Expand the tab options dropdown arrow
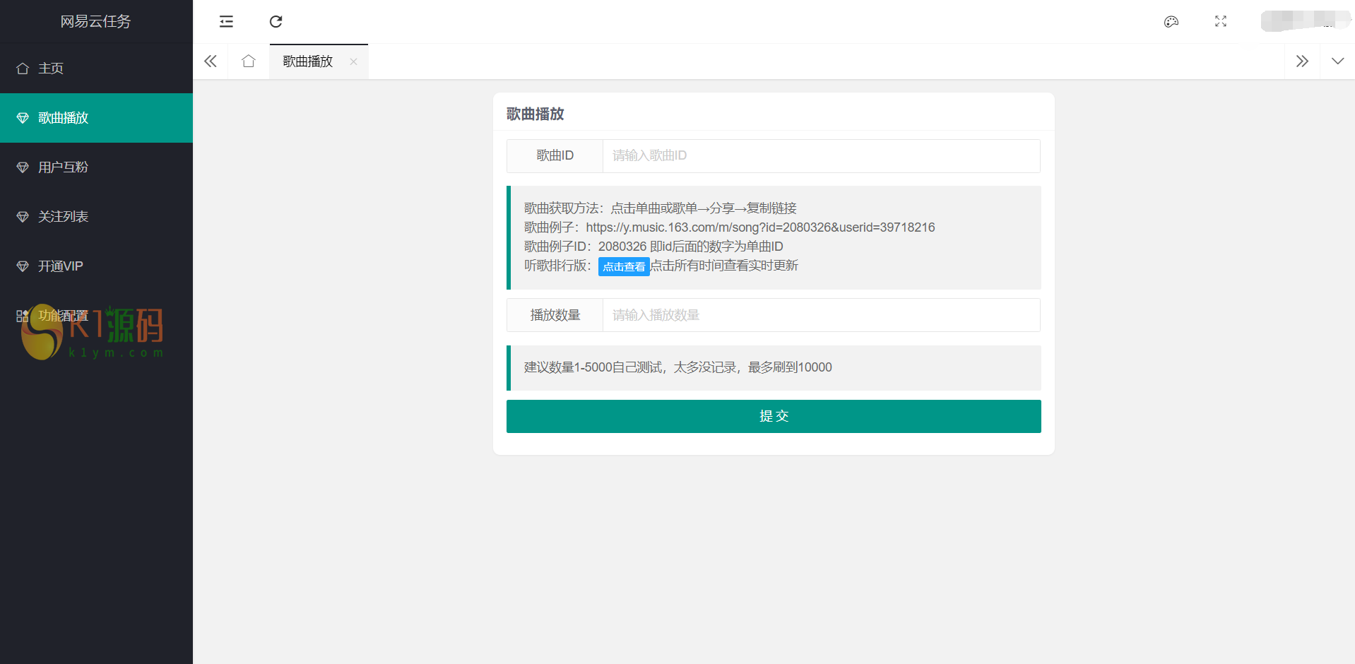1355x664 pixels. [x=1337, y=61]
